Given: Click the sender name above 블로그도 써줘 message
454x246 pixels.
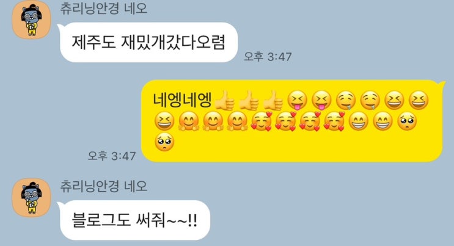Looking at the screenshot, I should 104,186.
